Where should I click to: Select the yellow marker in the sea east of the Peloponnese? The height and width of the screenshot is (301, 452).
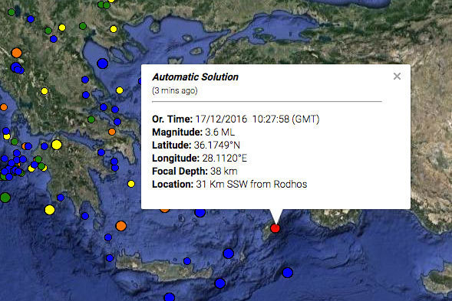(131, 184)
